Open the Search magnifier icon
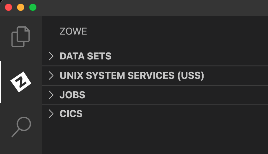This screenshot has width=268, height=154. 21,127
